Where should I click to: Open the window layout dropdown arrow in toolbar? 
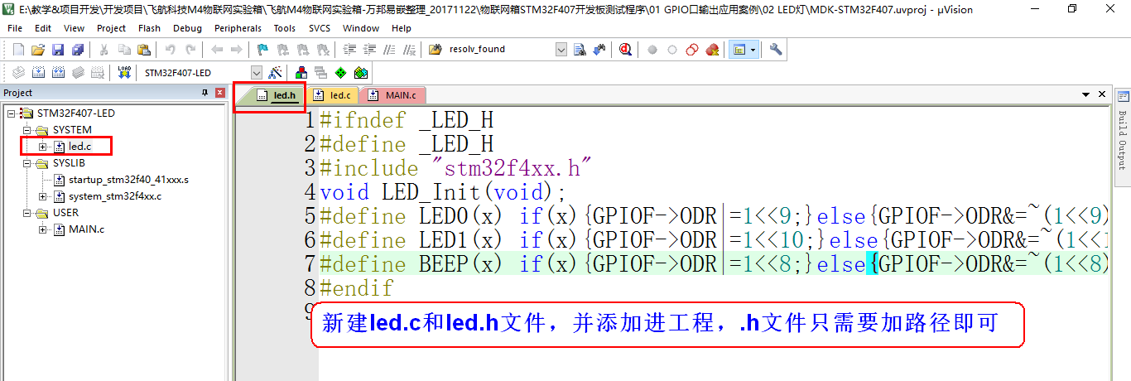[x=753, y=50]
